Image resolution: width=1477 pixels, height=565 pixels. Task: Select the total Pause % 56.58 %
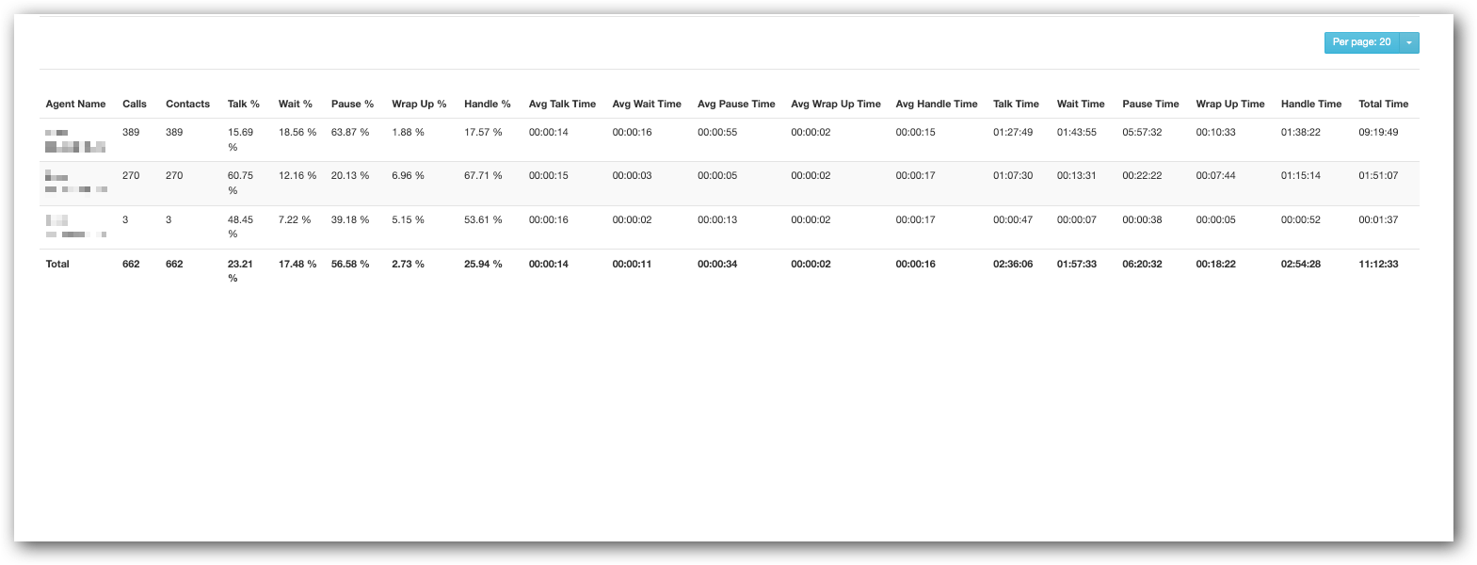coord(350,265)
